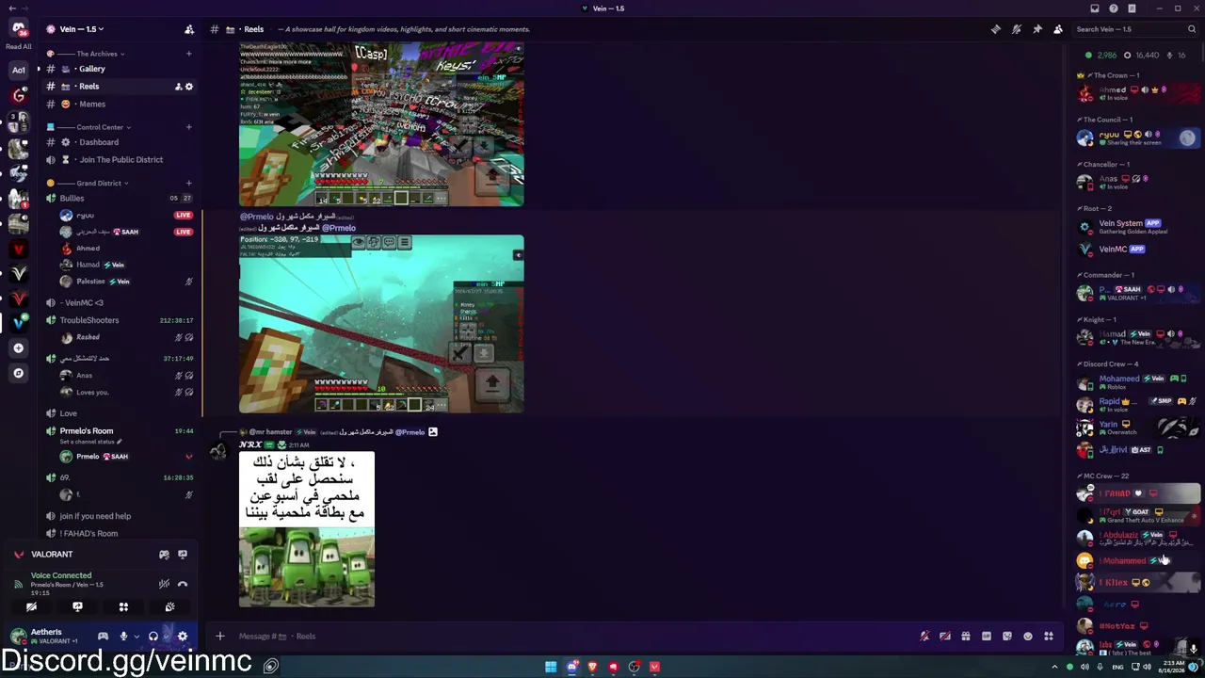Screen dimensions: 1205x678
Task: Add a server with the plus icon
Action: pyautogui.click(x=18, y=348)
